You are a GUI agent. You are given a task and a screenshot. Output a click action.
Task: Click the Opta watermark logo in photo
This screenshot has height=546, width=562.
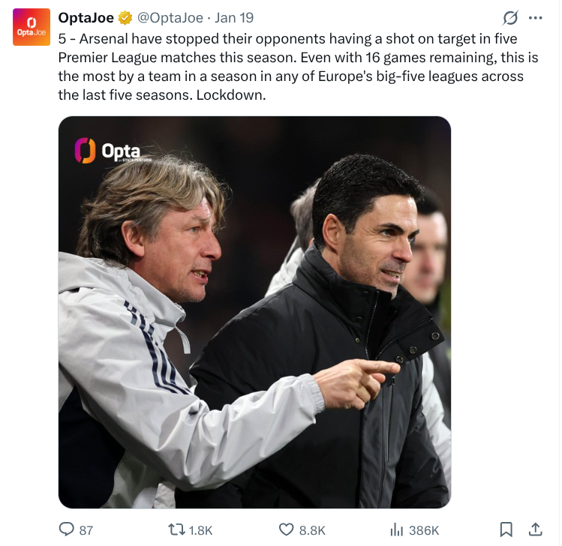pos(108,151)
